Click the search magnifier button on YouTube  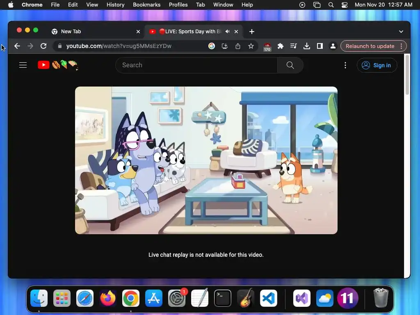[x=290, y=65]
